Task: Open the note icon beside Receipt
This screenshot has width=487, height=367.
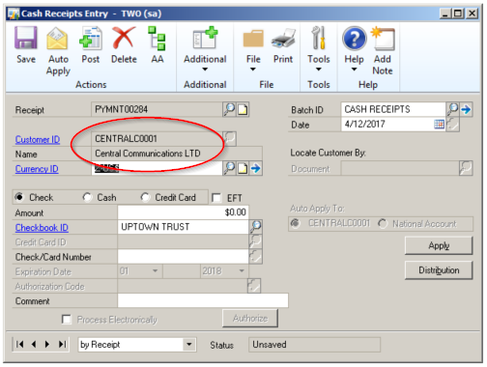Action: (x=243, y=109)
